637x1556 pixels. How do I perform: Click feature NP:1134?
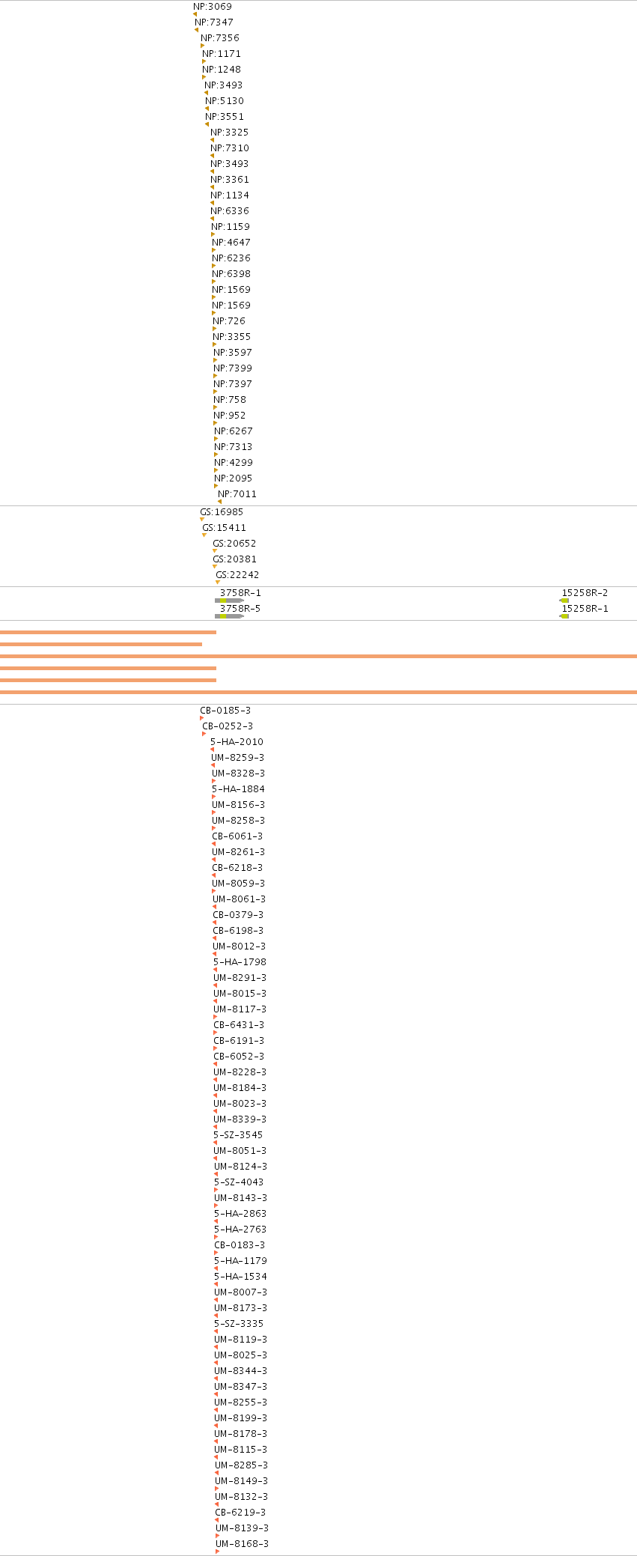coord(230,195)
